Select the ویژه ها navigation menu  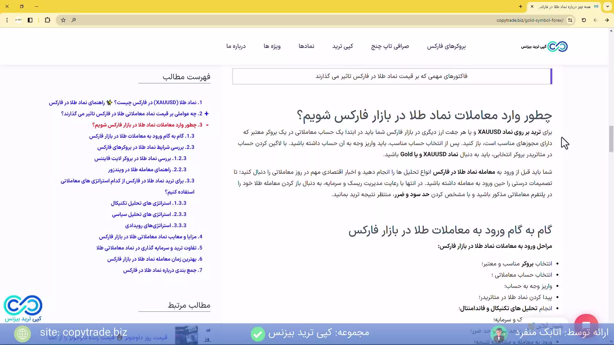tap(272, 46)
